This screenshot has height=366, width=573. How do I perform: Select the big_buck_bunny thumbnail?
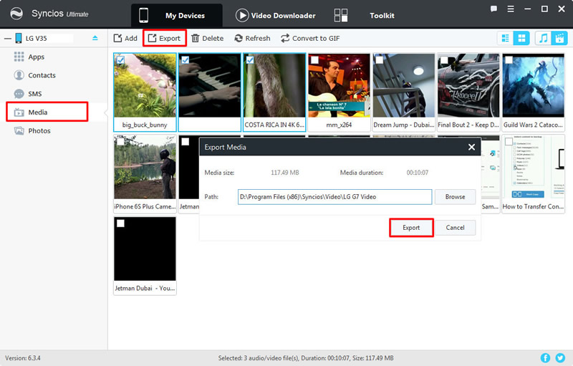(x=145, y=85)
